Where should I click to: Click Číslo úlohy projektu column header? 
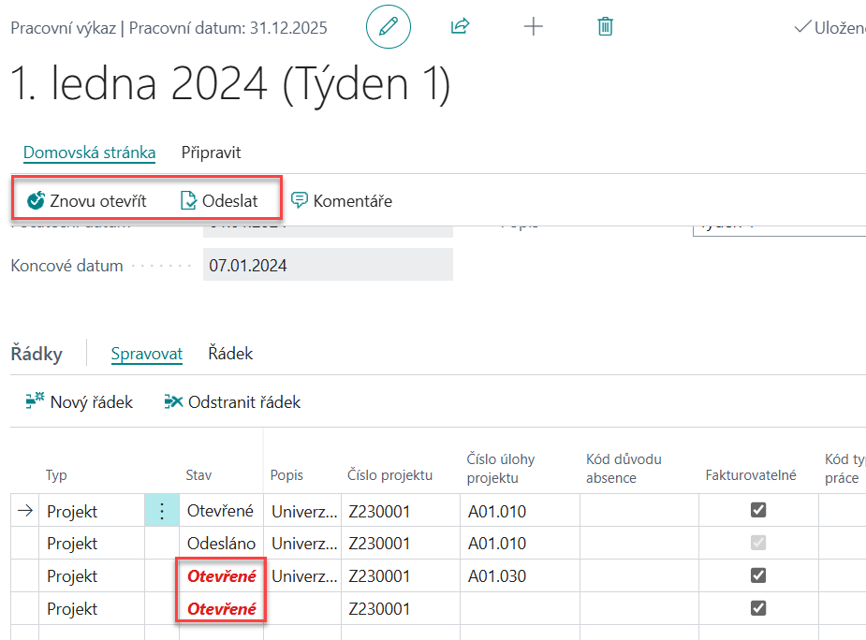pos(501,468)
